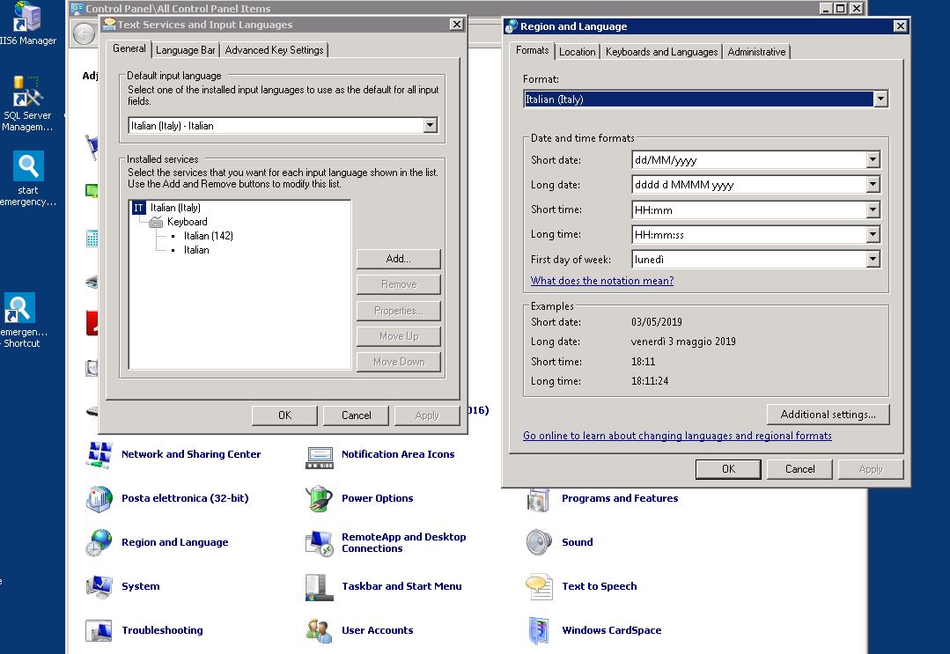Open Posta elettronica (32-bit) icon
The height and width of the screenshot is (654, 950).
tap(99, 499)
